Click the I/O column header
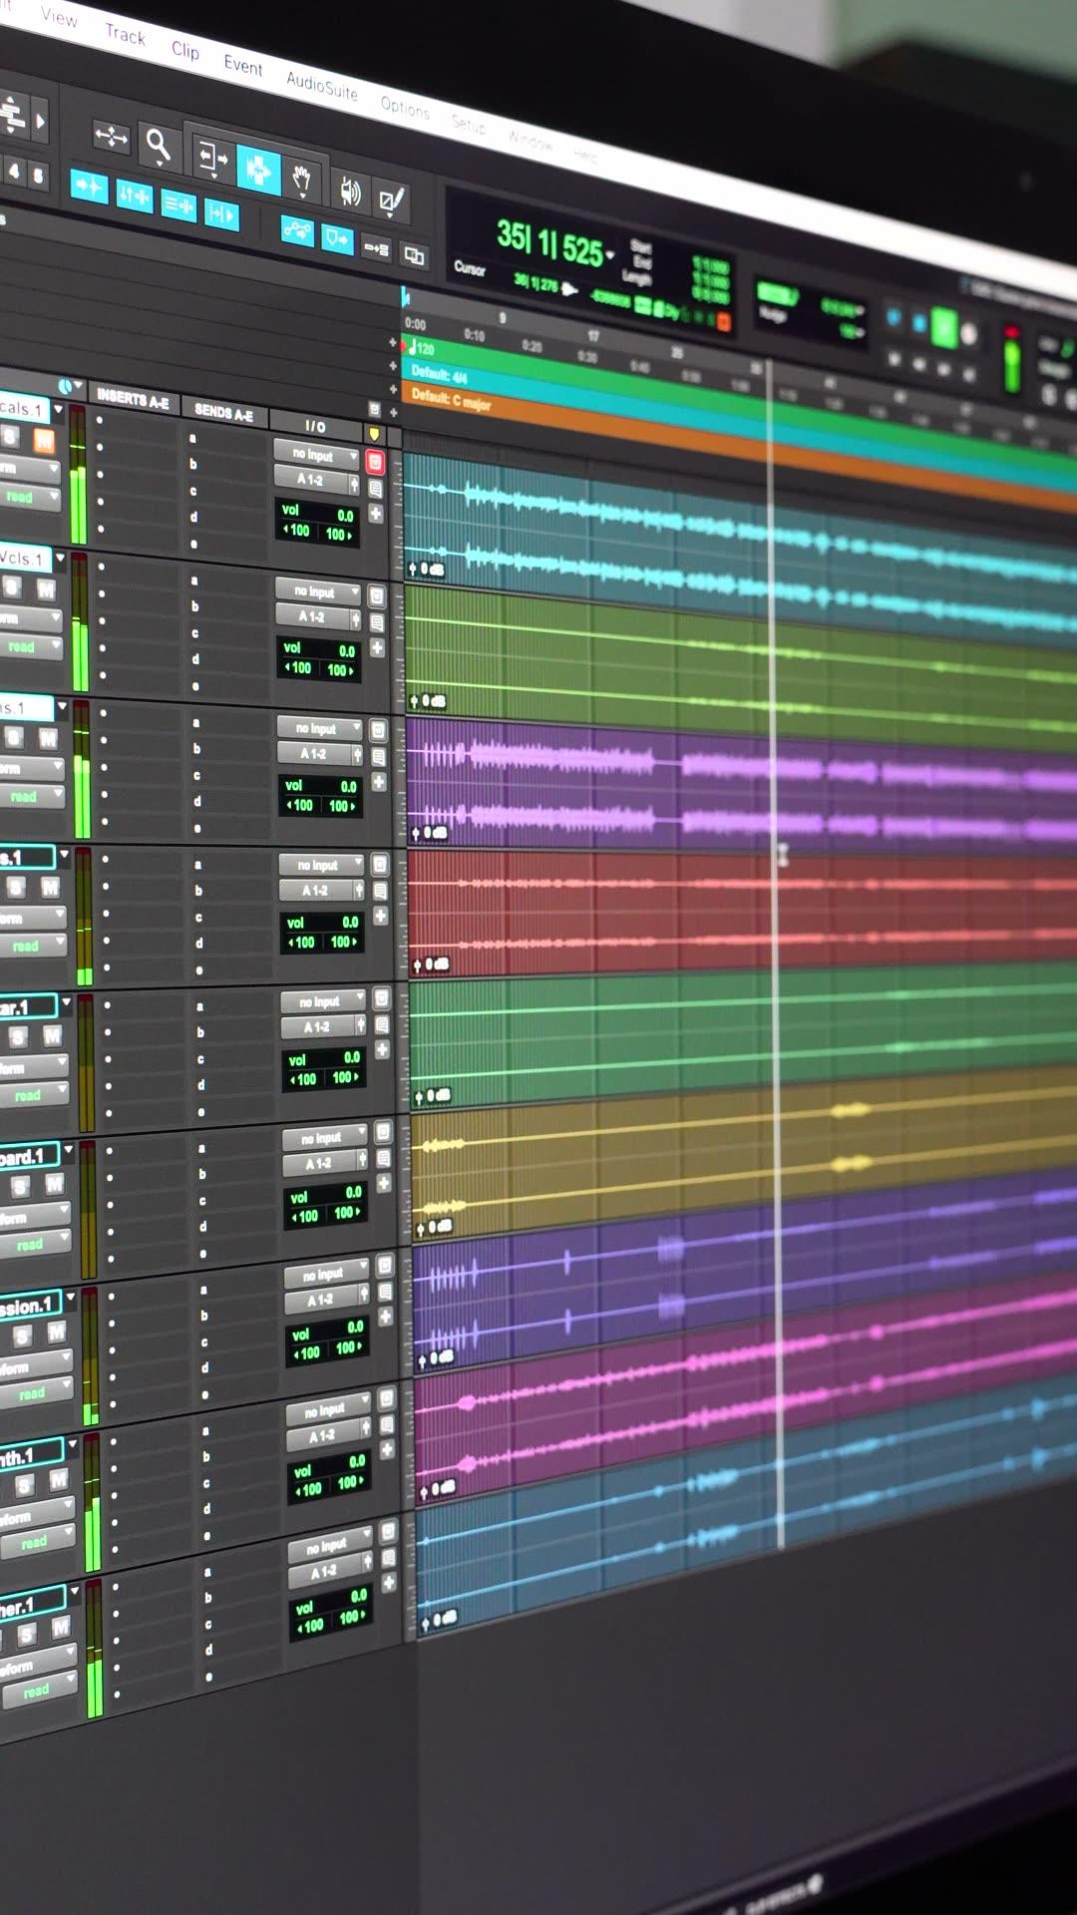The width and height of the screenshot is (1077, 1915). pyautogui.click(x=315, y=426)
